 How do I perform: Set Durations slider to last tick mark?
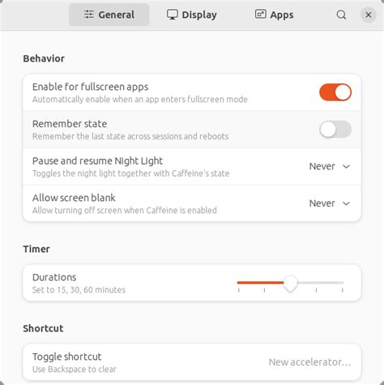coord(343,283)
